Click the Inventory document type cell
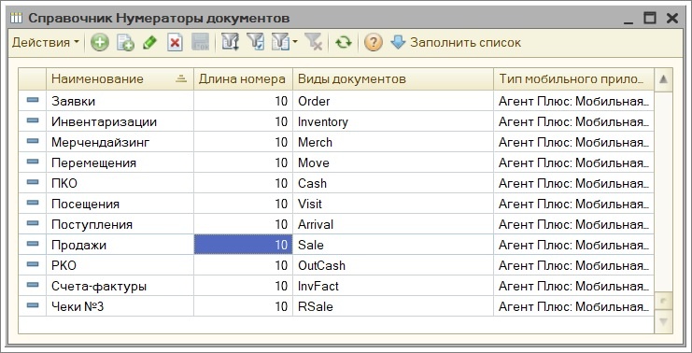Viewport: 692px width, 353px height. pos(393,121)
